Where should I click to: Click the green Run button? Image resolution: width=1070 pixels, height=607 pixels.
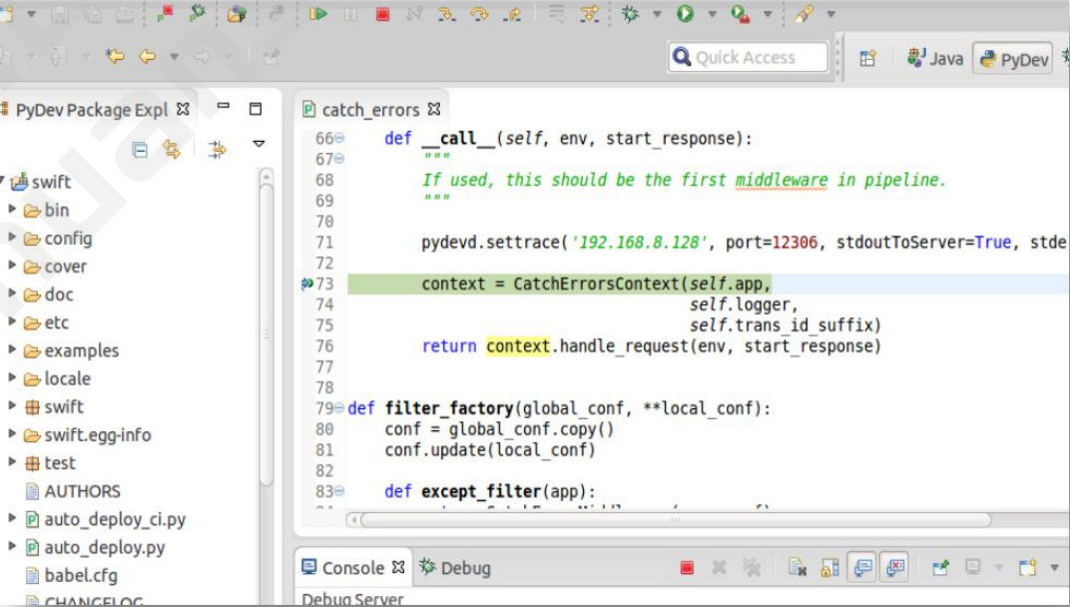[685, 14]
